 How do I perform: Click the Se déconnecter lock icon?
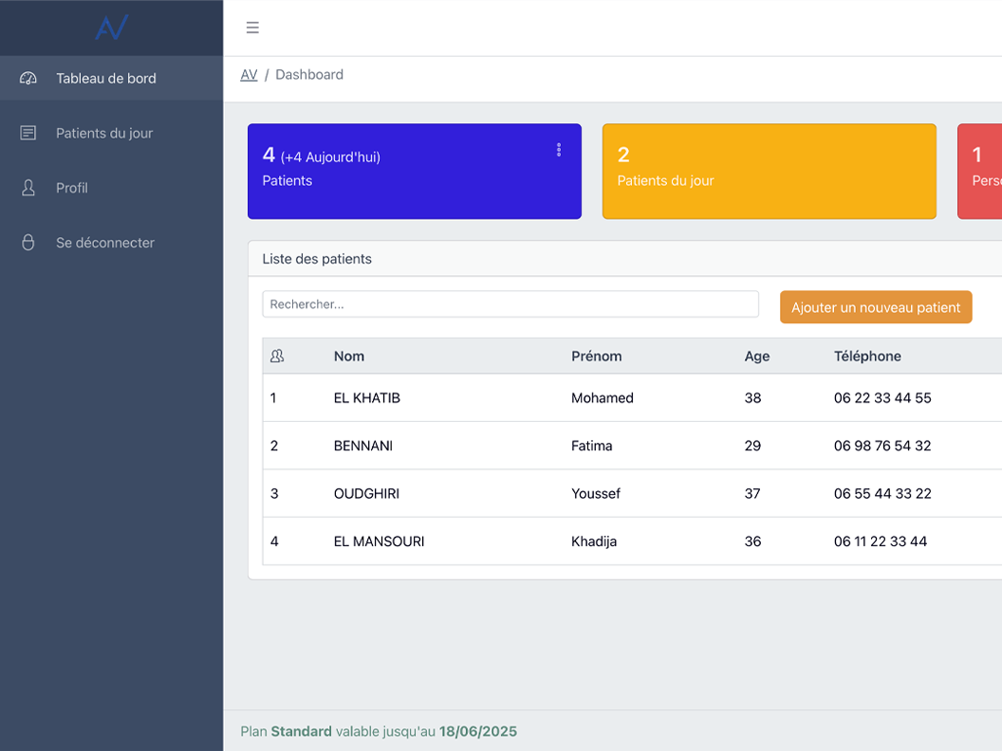coord(28,243)
